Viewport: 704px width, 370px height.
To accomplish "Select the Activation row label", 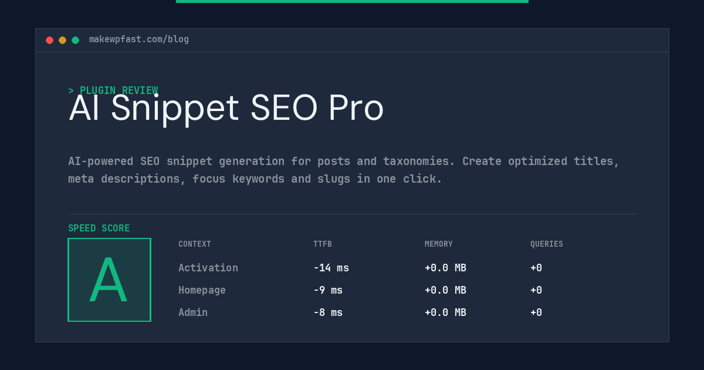I will point(208,268).
